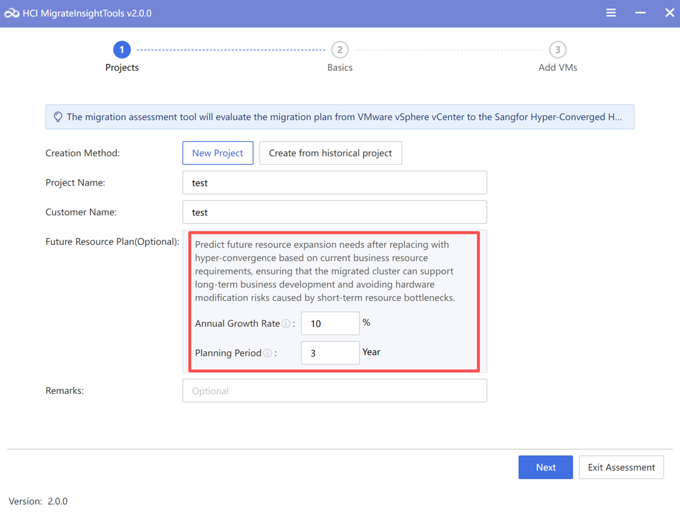Go to step 2 Basics
This screenshot has height=512, width=680.
tap(340, 50)
